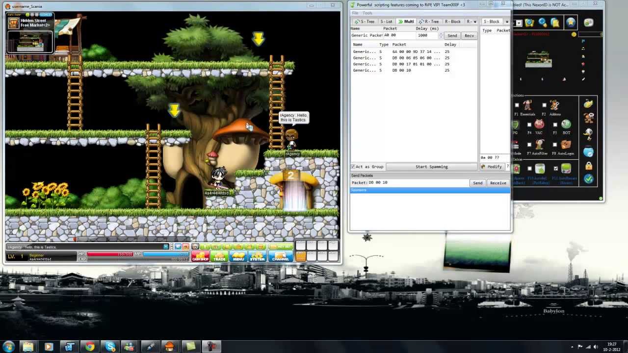Click the red HP bar in game
Screen dimensions: 628x353
tap(110, 254)
